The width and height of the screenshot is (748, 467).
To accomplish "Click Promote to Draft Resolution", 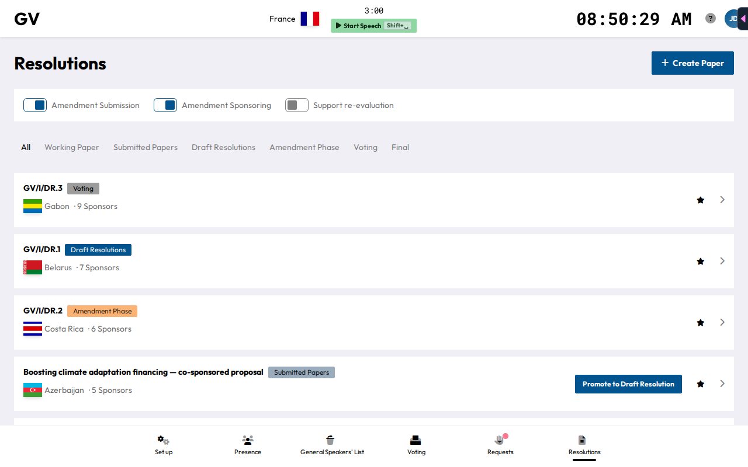I will [628, 384].
